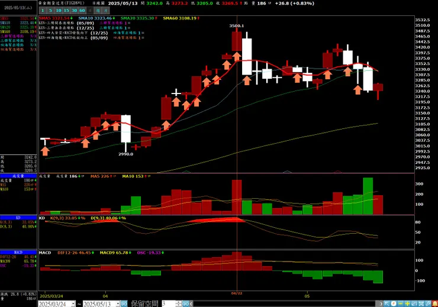438x307 pixels.
Task: Select the drawing pen tool icon
Action: pyautogui.click(x=428, y=303)
